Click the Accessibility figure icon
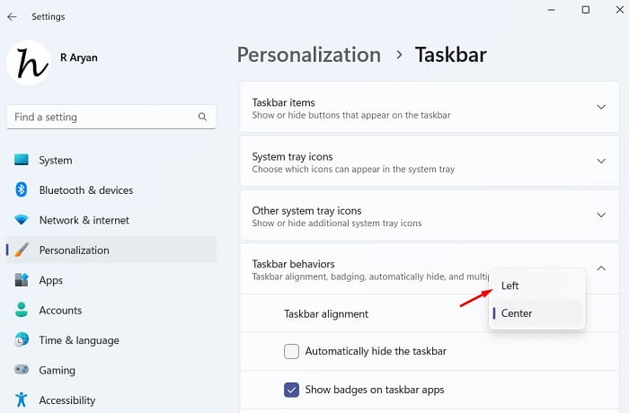The height and width of the screenshot is (413, 629). pyautogui.click(x=22, y=400)
